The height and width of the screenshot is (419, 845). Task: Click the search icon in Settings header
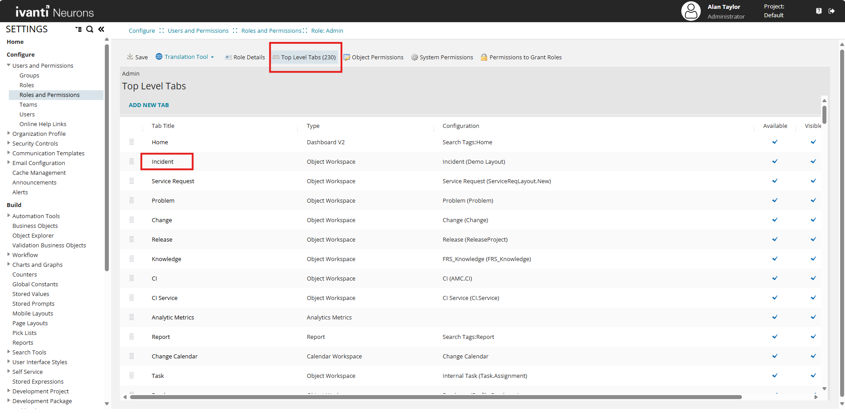coord(90,29)
